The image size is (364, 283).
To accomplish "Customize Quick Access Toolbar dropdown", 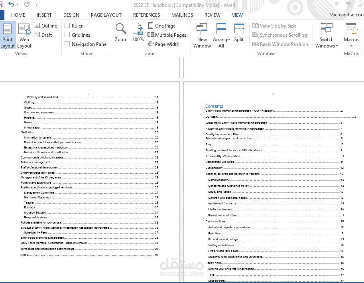I will tap(36, 4).
